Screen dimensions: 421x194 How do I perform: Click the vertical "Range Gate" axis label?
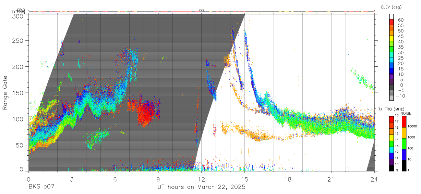5,93
